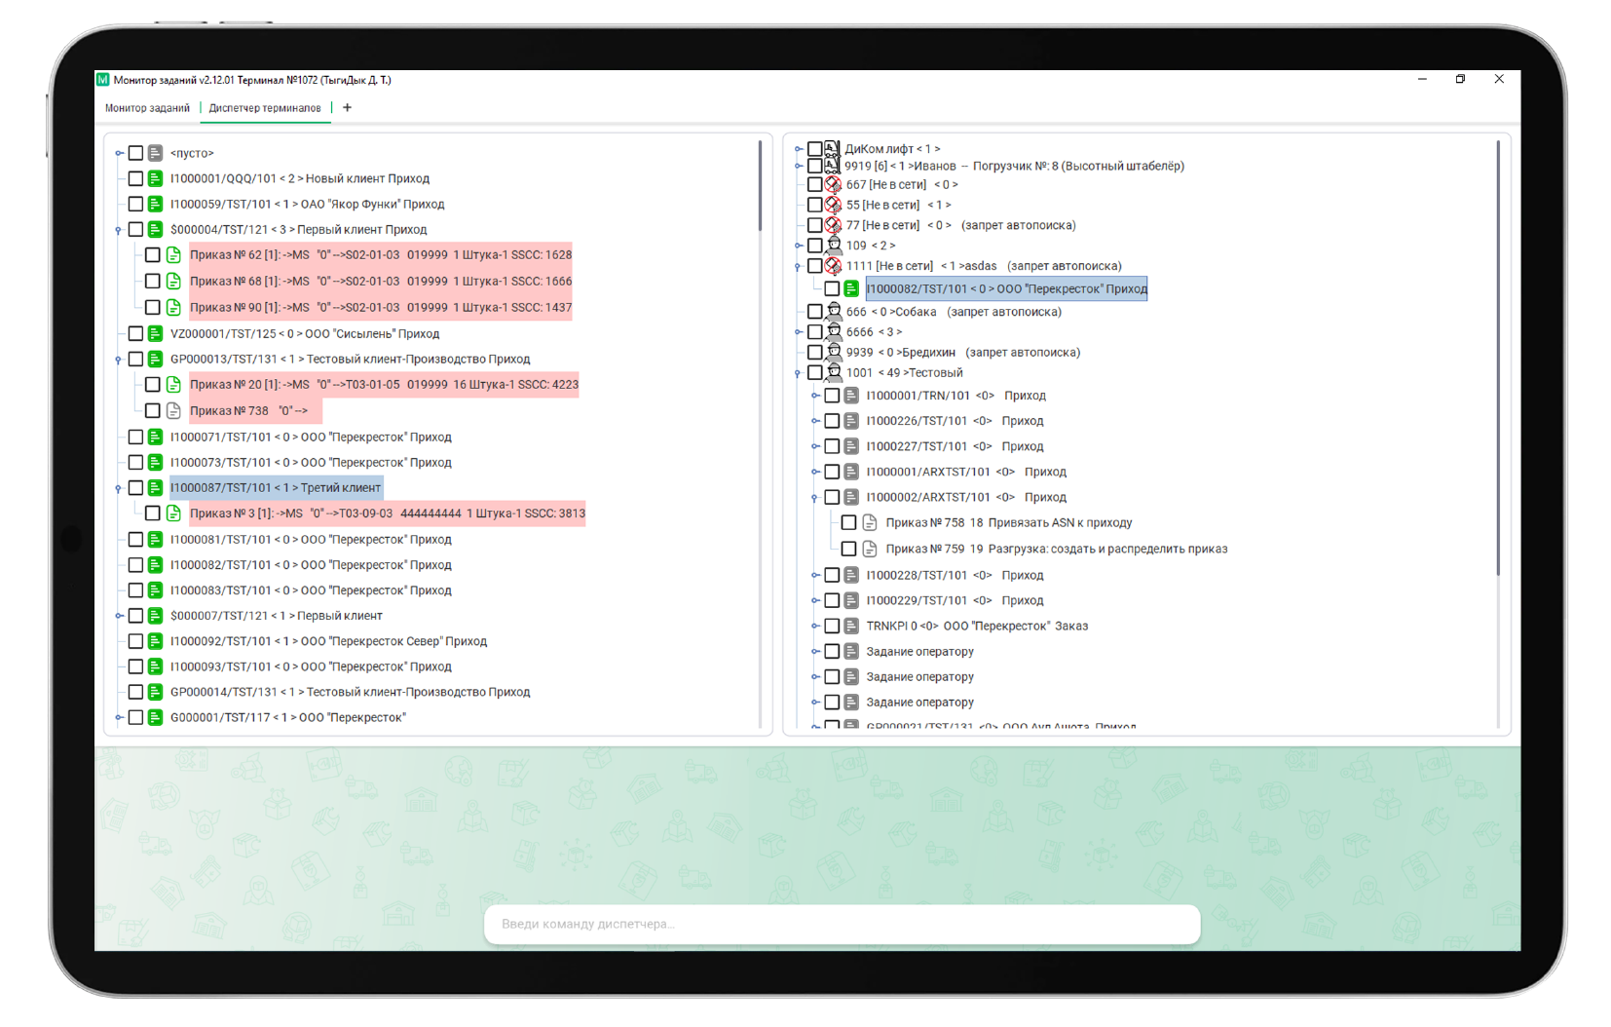Tick the checkbox for I1000226/TST/101
Screen dimensions: 1611x1027
tap(832, 421)
